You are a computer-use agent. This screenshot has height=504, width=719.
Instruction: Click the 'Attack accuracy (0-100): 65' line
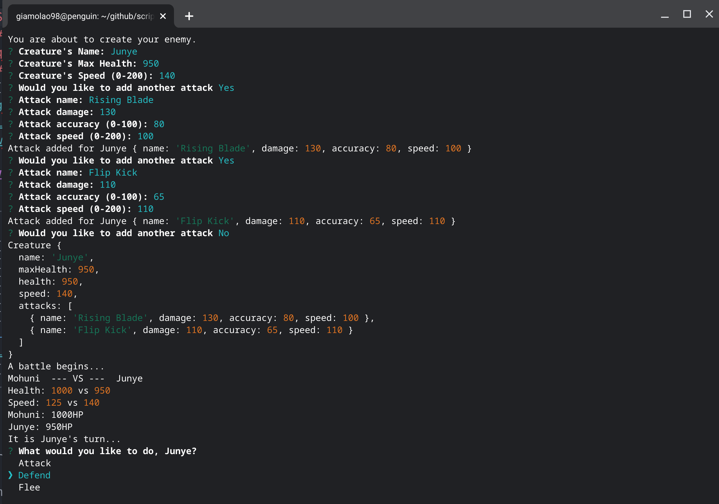point(86,197)
